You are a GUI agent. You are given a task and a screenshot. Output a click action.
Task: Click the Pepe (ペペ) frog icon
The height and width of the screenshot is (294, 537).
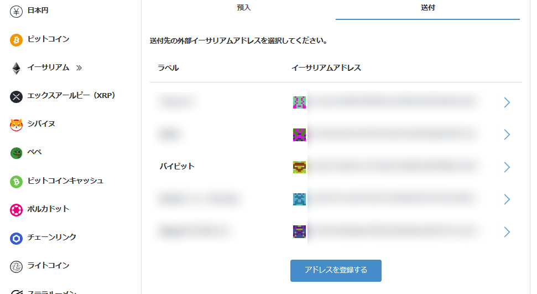click(16, 153)
